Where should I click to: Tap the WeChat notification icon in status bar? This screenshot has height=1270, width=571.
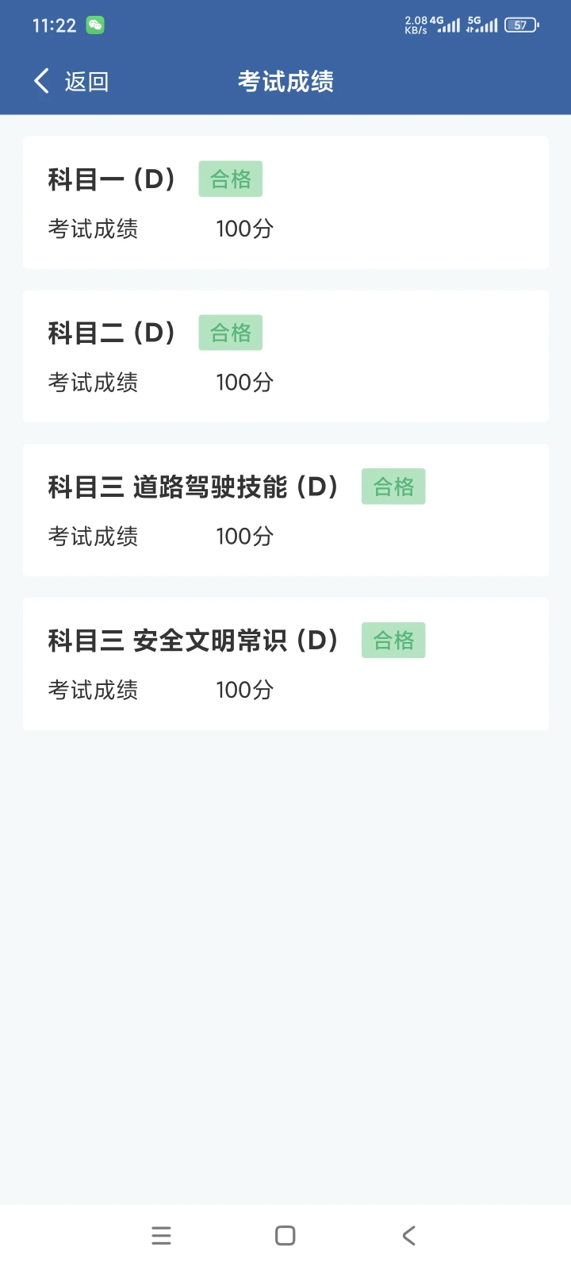(x=95, y=25)
